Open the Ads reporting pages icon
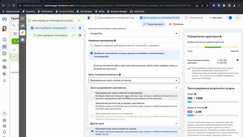Screen dimensions: 243x137 coord(4,53)
